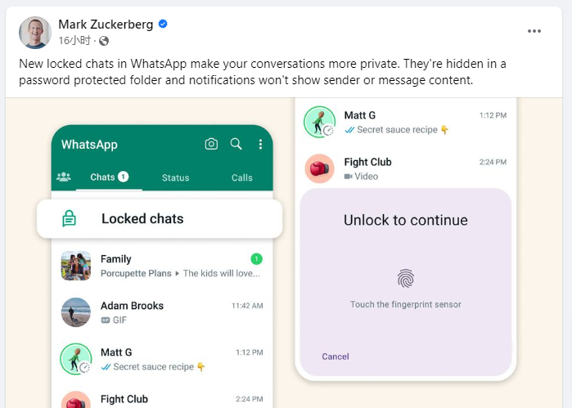572x408 pixels.
Task: Open the Family chat row
Action: click(162, 266)
